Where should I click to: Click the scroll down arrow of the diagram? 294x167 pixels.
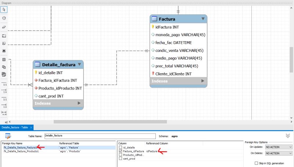click(291, 118)
